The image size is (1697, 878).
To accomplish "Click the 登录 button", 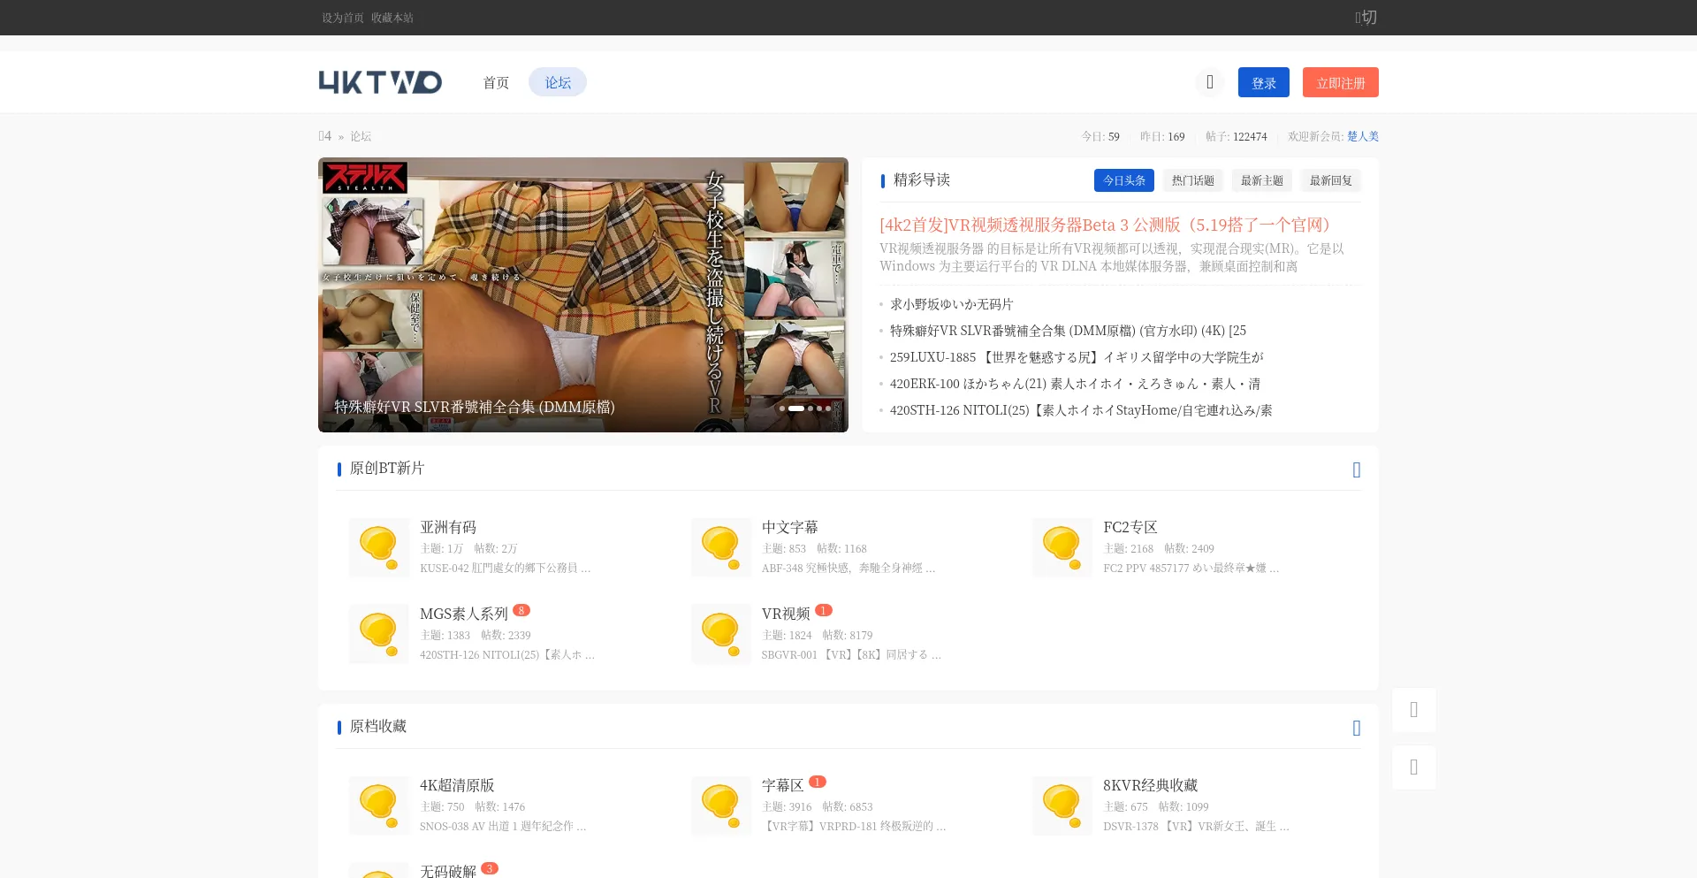I will 1264,82.
